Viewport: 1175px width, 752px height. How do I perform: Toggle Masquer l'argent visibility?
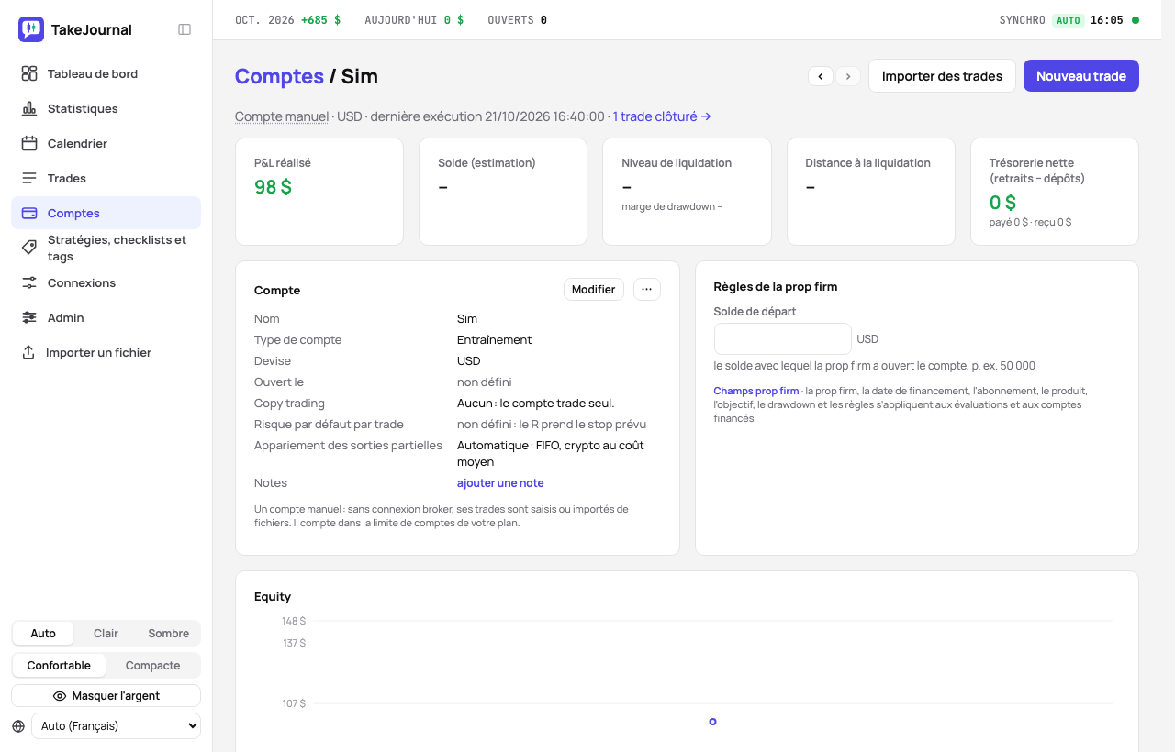[x=106, y=696]
